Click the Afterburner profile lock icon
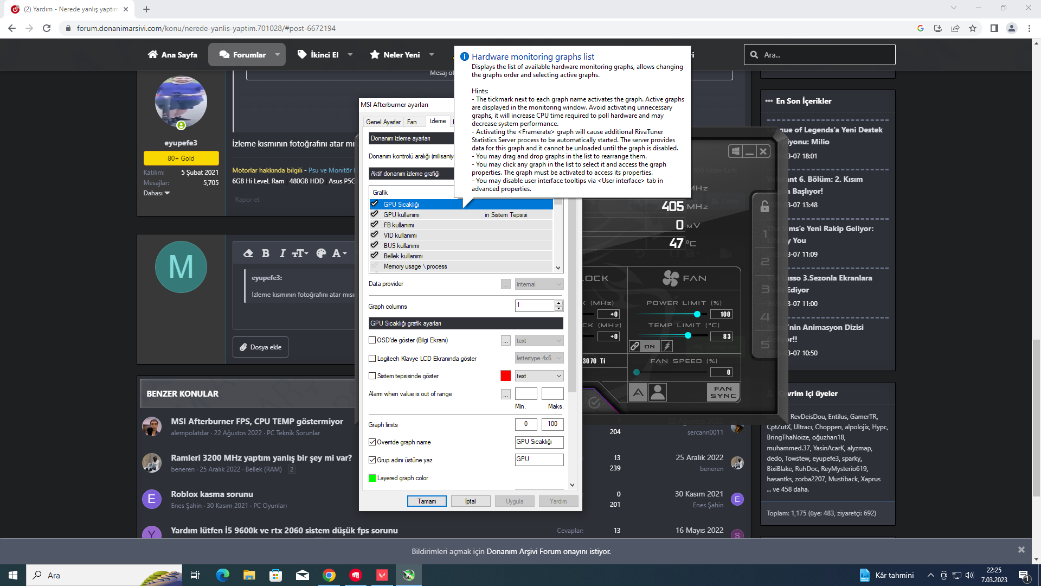Viewport: 1041px width, 586px height. (x=764, y=206)
